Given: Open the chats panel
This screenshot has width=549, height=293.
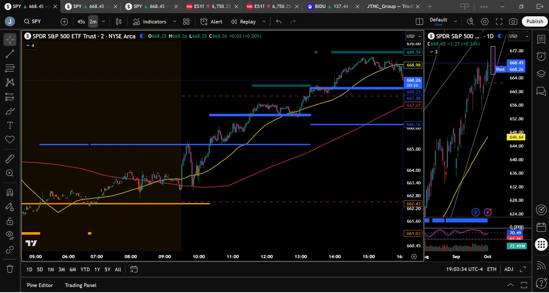Looking at the screenshot, I should click(541, 91).
